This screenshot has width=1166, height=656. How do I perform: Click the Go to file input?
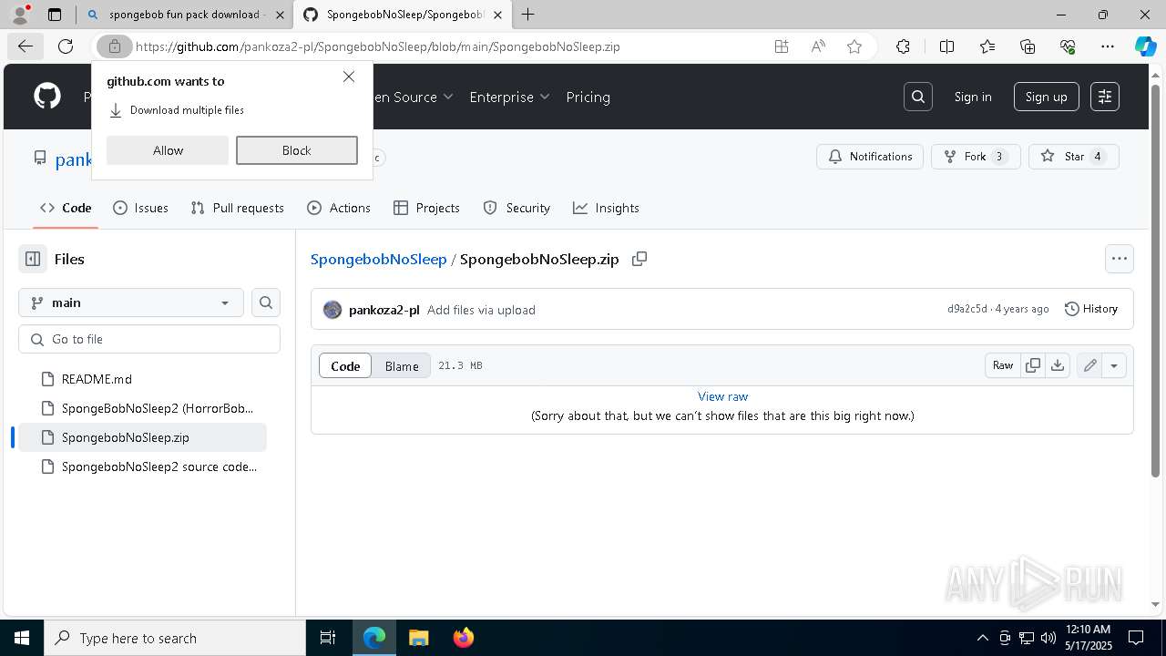pyautogui.click(x=149, y=339)
